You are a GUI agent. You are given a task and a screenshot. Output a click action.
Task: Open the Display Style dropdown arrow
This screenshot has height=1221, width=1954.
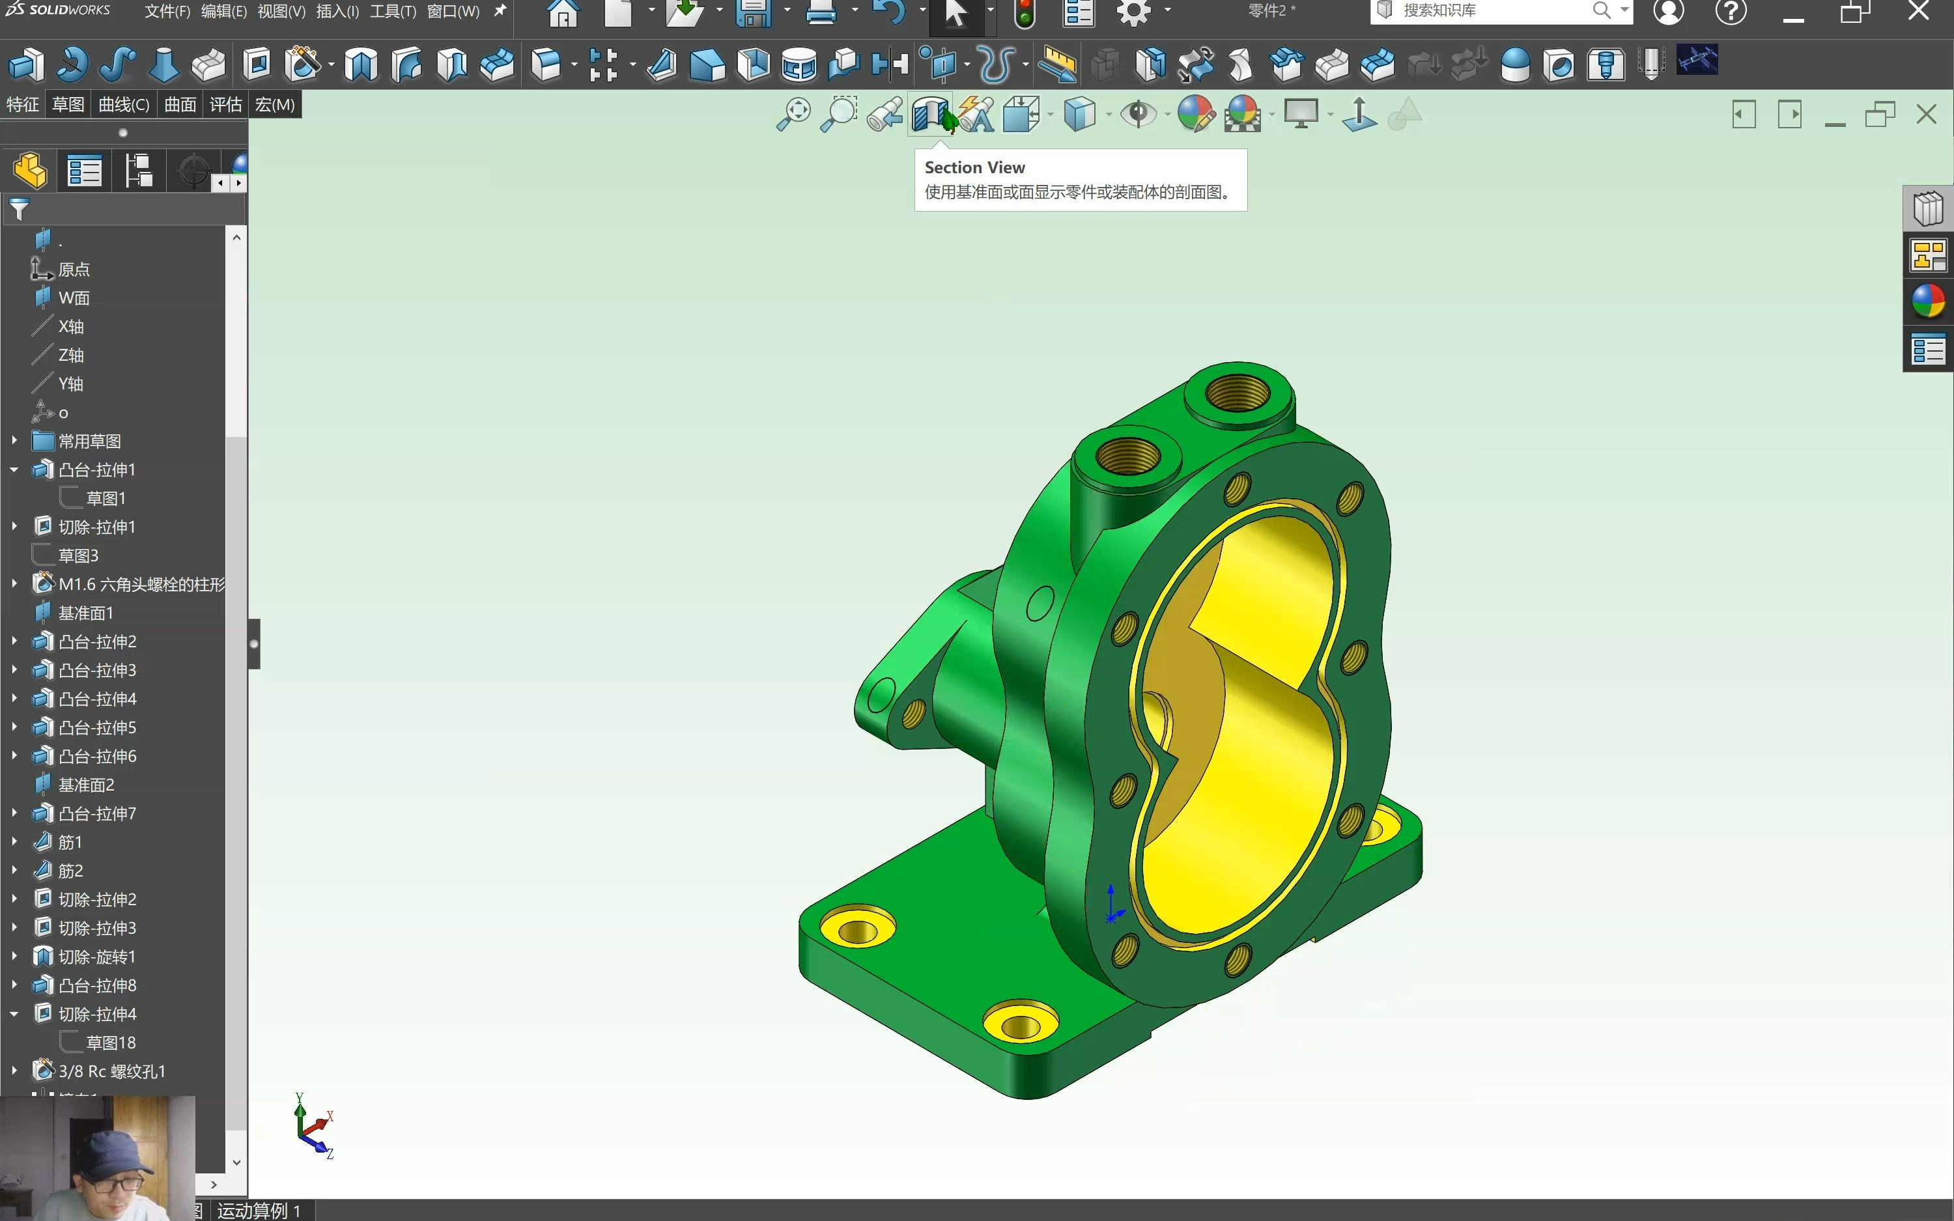coord(1108,115)
